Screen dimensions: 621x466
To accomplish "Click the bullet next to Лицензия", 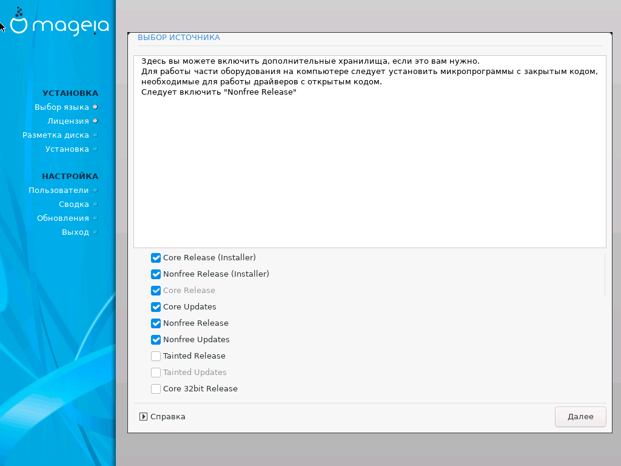I will tap(95, 121).
